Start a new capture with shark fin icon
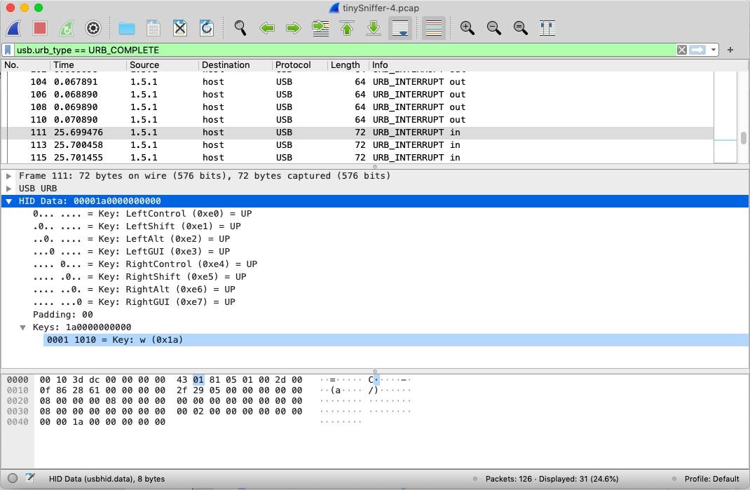Screen dimensions: 750x490 13,28
